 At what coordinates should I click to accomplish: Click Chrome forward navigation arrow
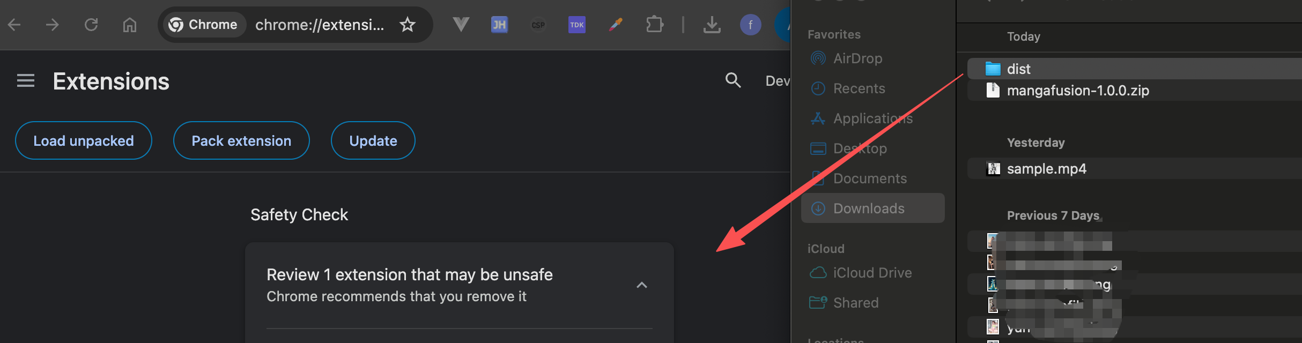[x=53, y=25]
